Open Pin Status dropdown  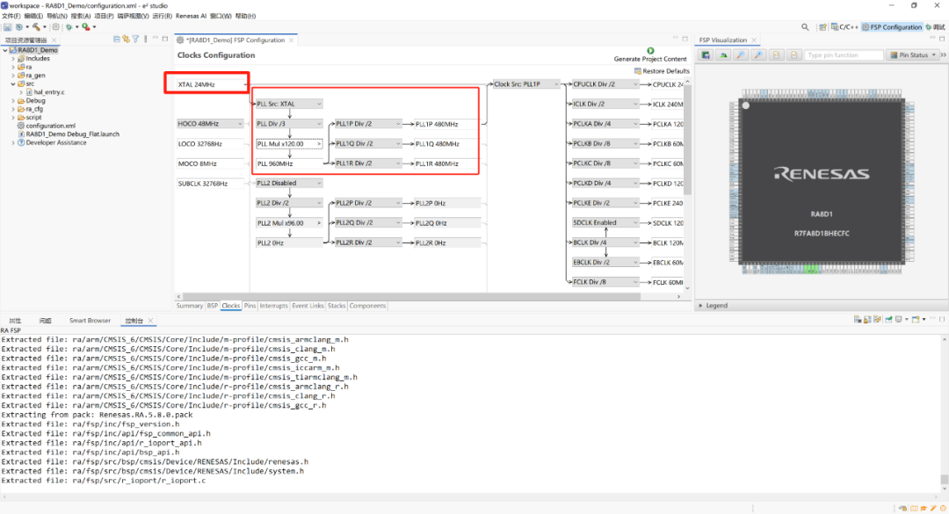click(912, 55)
